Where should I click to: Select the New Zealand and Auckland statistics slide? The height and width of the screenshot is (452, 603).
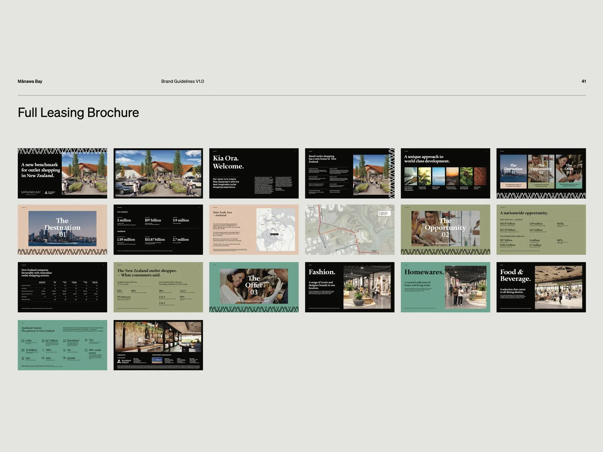[x=158, y=230]
